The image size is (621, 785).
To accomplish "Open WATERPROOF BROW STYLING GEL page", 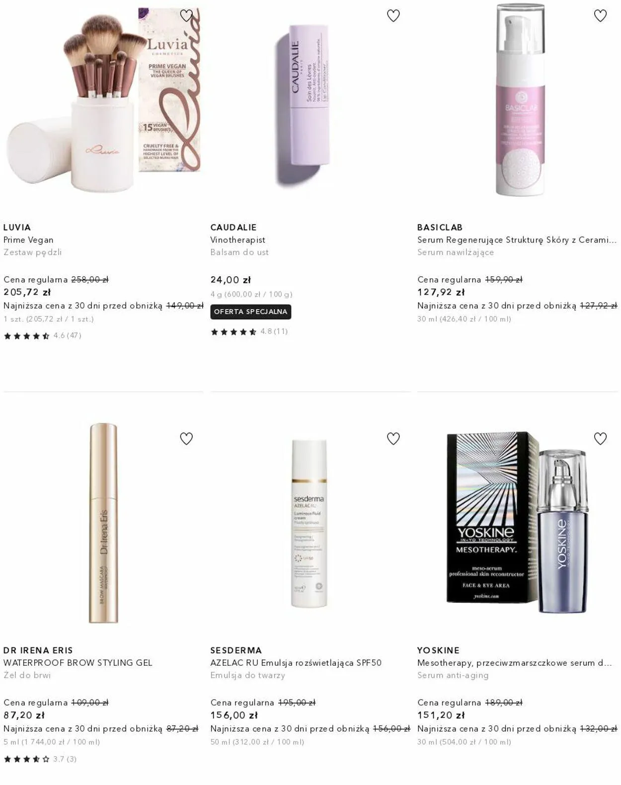I will 78,663.
